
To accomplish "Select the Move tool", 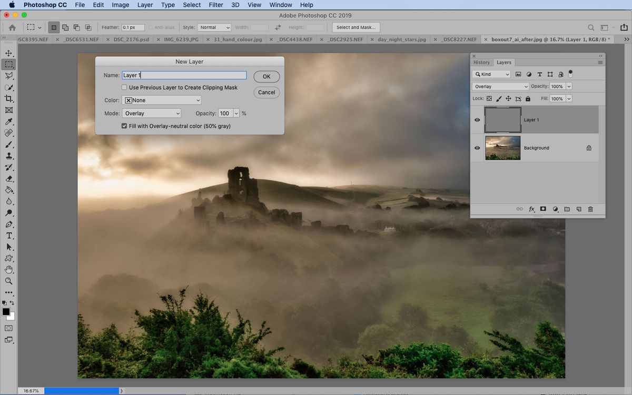I will click(8, 53).
